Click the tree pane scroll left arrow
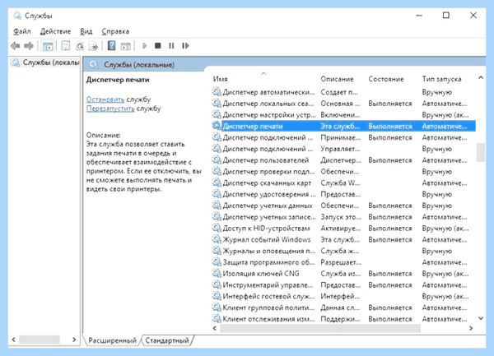This screenshot has width=494, height=356. (13, 340)
